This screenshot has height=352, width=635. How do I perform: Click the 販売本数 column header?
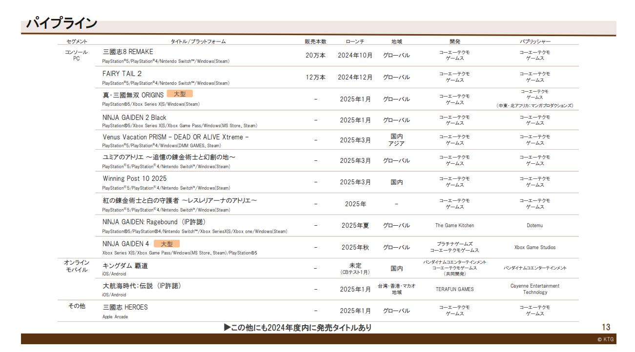tap(315, 41)
